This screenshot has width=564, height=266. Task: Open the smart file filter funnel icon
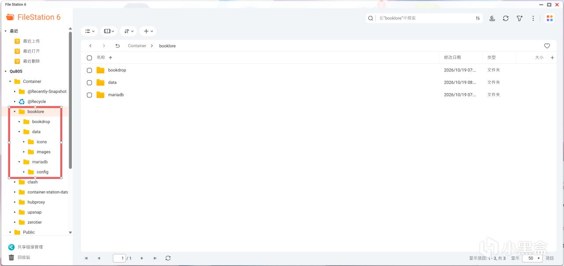pos(519,18)
